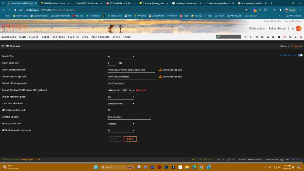The height and width of the screenshot is (171, 304).
Task: Open the Unraid search magnifier icon
Action: (x=295, y=37)
